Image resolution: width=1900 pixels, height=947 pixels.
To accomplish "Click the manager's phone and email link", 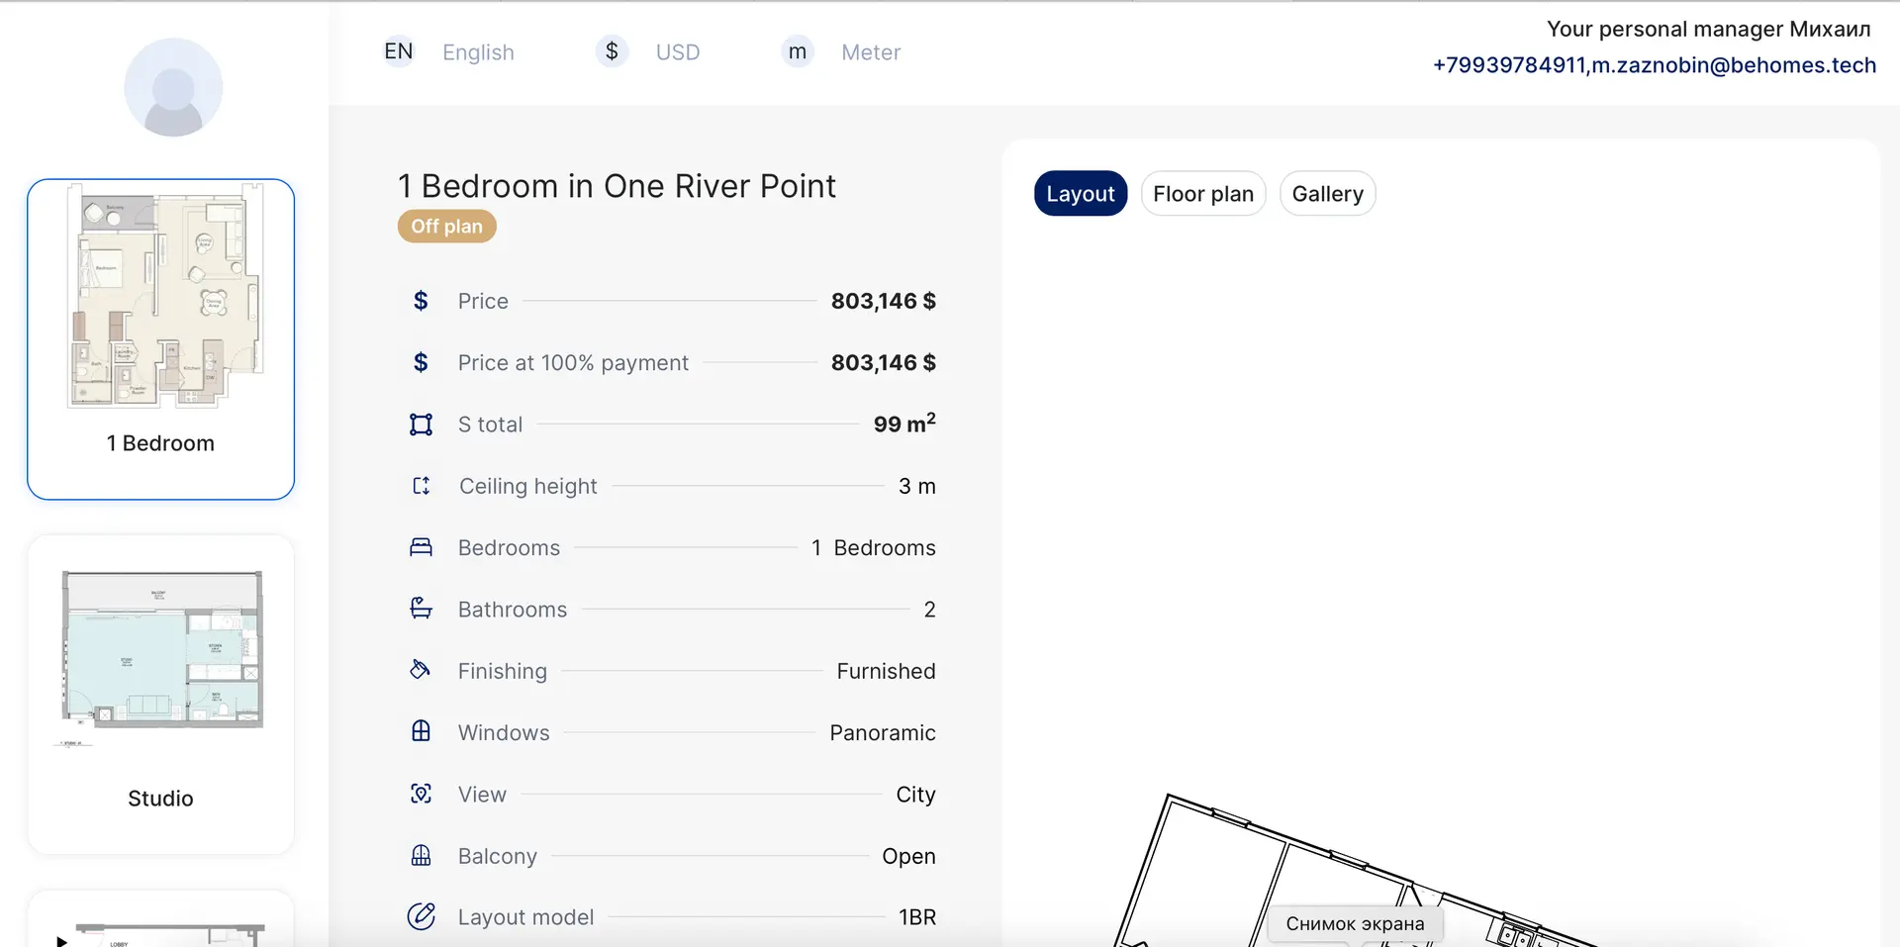I will point(1654,65).
